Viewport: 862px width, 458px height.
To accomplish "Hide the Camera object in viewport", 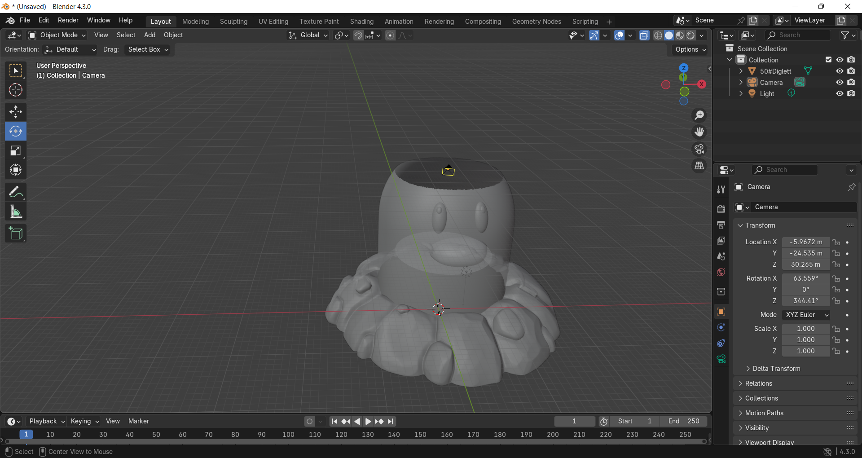I will (x=840, y=82).
